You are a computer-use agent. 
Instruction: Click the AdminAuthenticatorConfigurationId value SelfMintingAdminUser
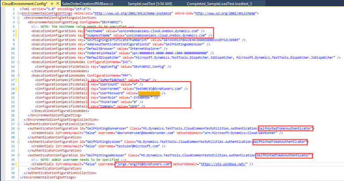pyautogui.click(x=185, y=44)
